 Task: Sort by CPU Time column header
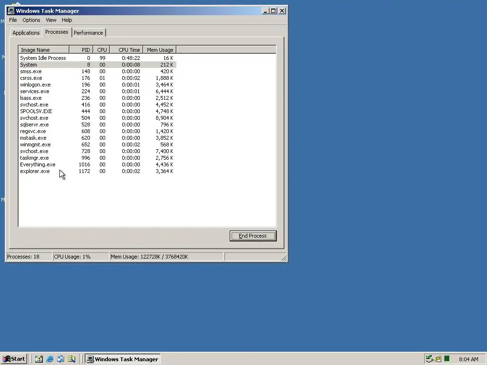[x=127, y=49]
